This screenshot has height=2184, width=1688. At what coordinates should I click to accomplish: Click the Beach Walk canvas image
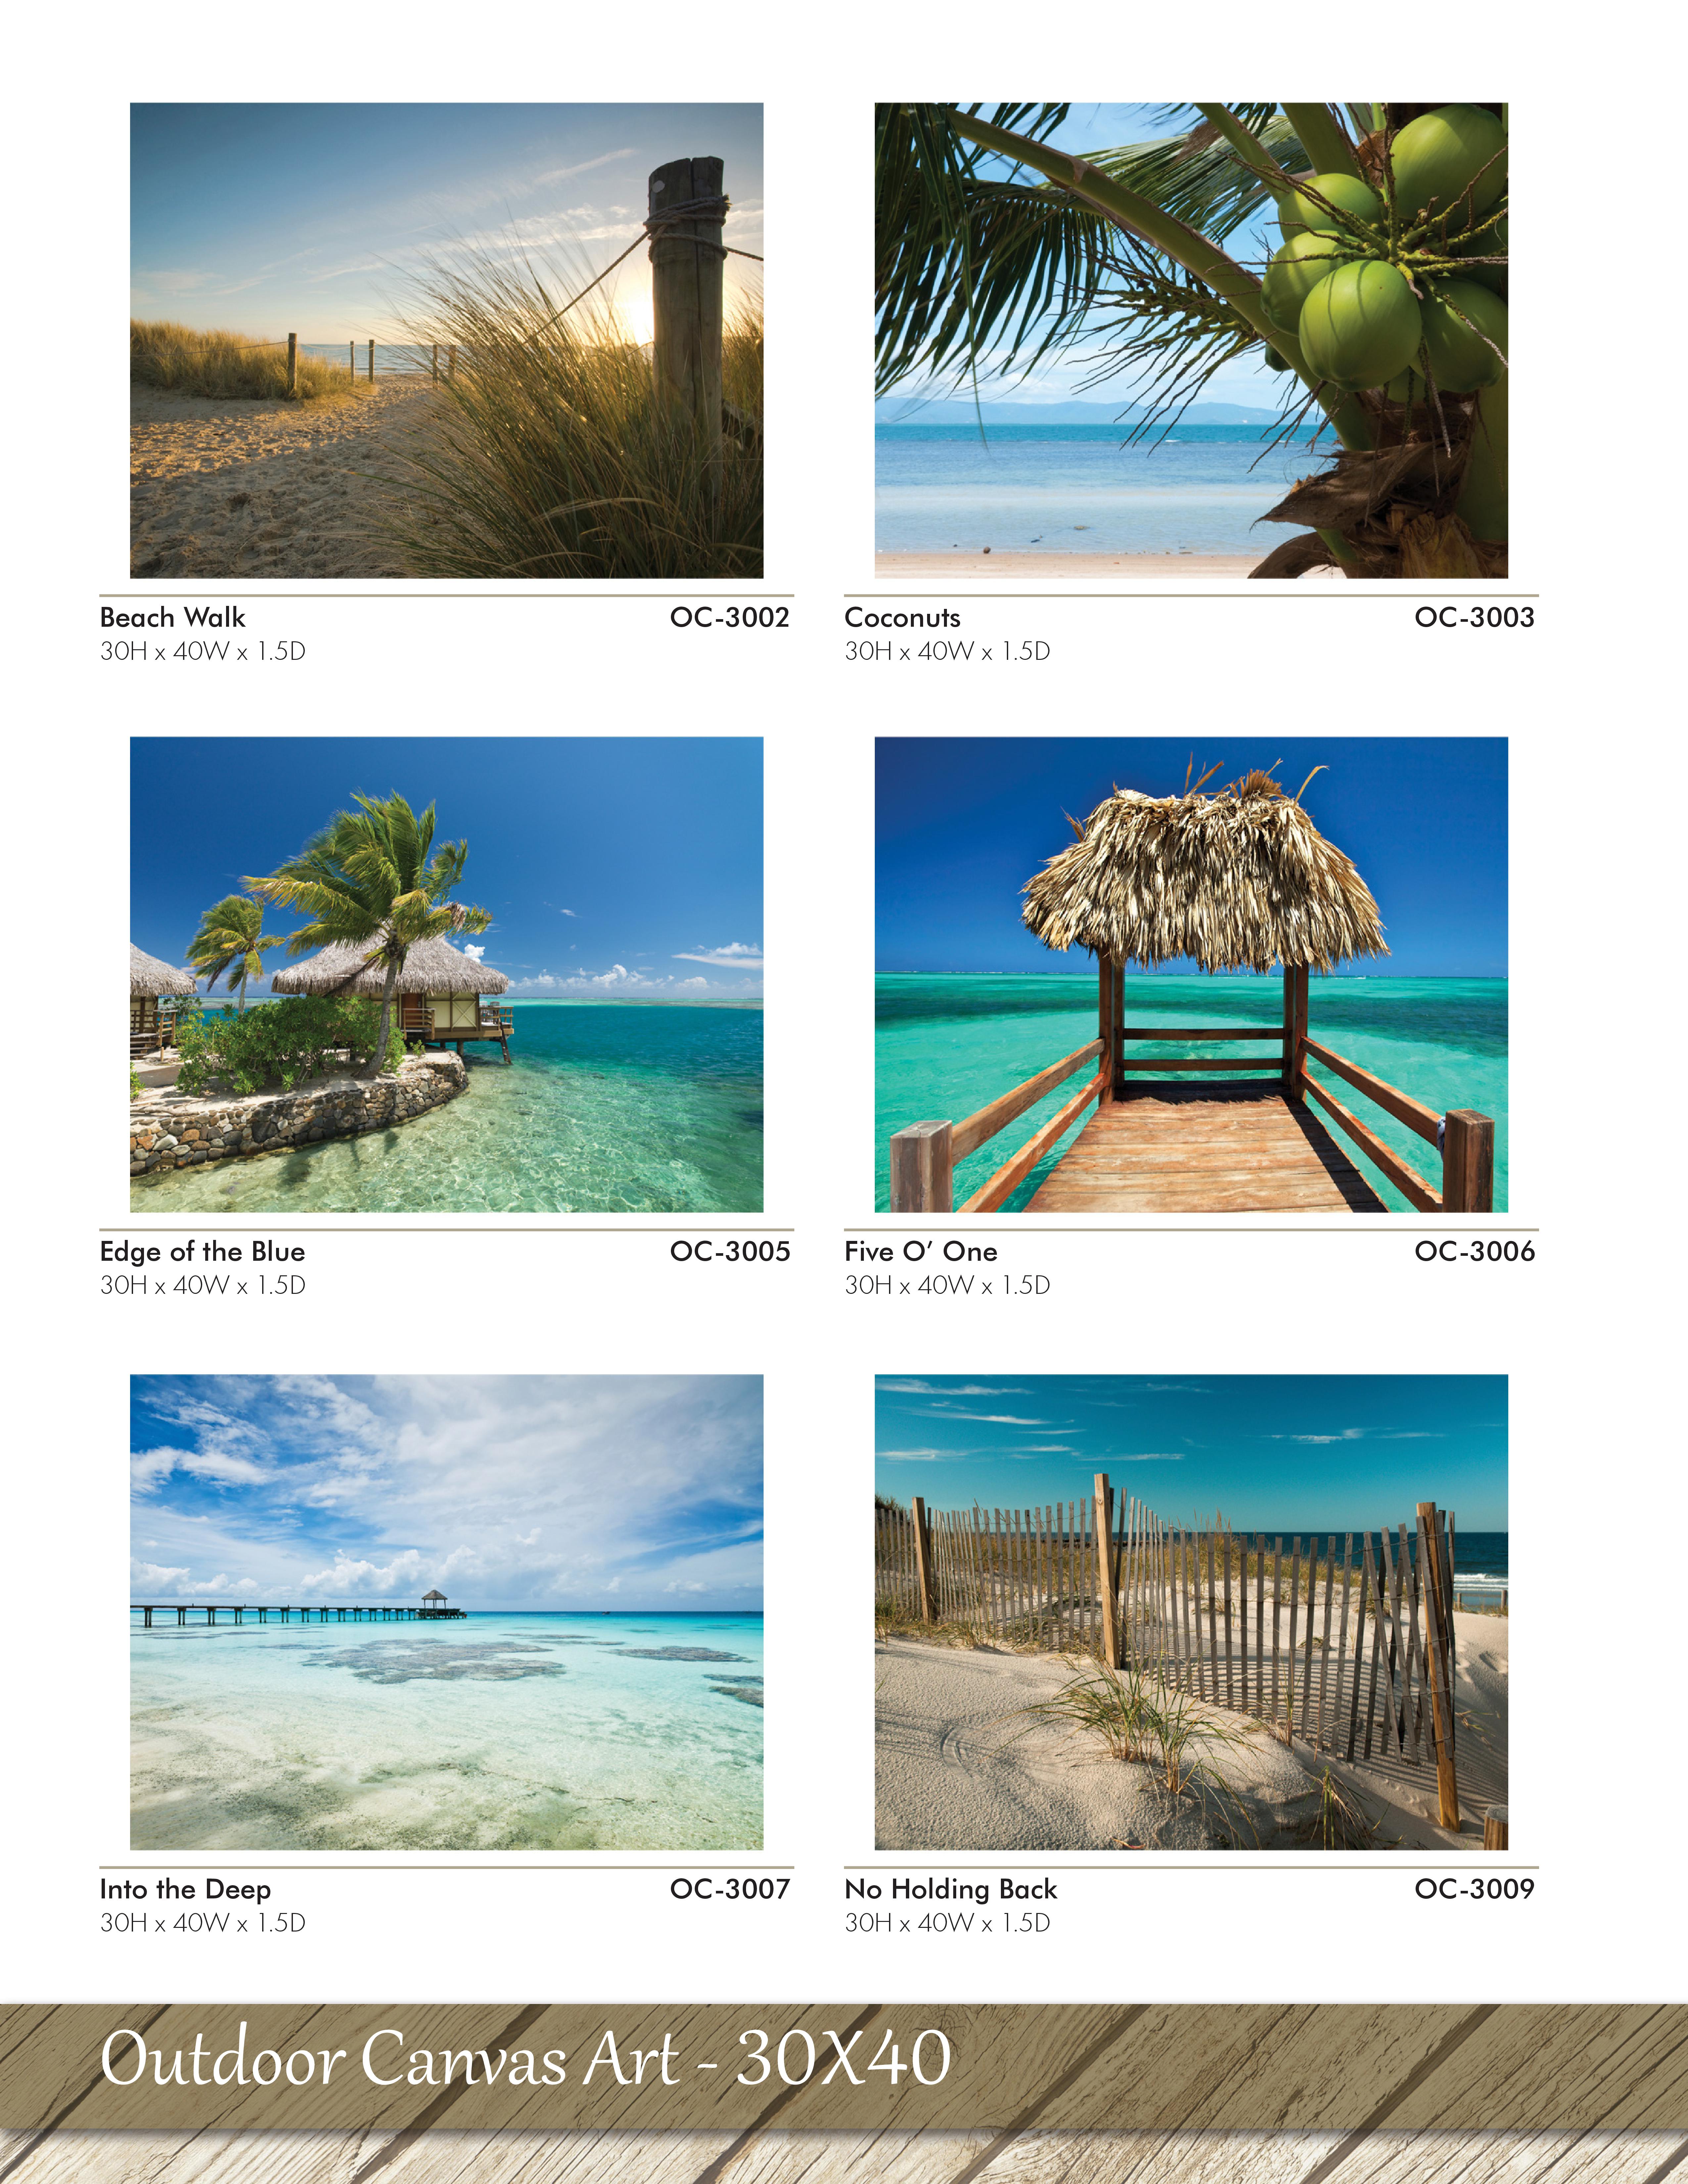click(446, 340)
